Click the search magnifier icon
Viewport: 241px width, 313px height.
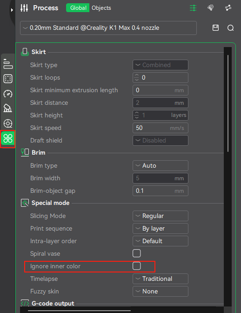230,28
